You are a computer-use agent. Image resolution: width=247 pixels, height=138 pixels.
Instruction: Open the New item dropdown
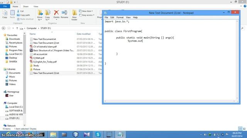point(86,11)
